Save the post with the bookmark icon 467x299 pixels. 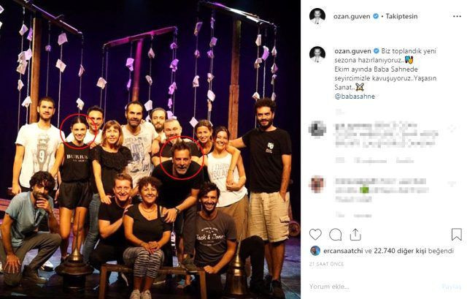point(457,235)
